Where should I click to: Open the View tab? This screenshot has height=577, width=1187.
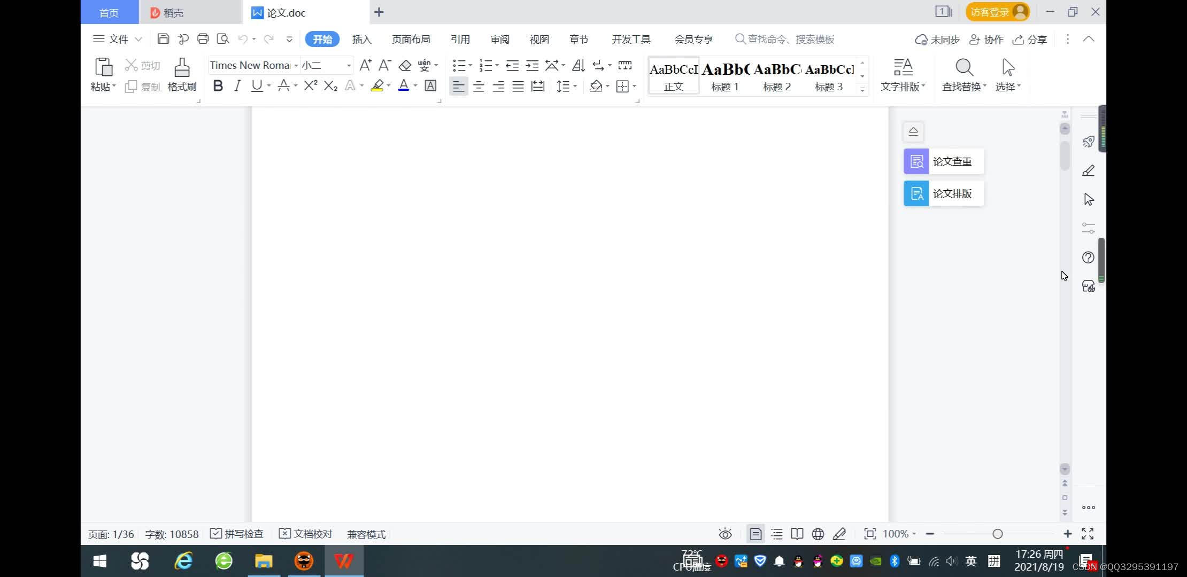[x=539, y=39]
